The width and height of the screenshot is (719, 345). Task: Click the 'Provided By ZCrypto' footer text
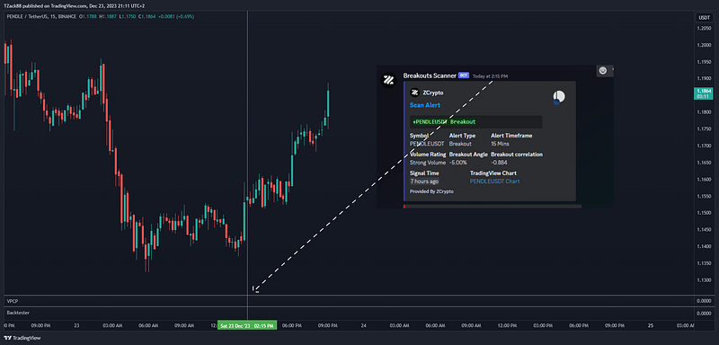[431, 191]
